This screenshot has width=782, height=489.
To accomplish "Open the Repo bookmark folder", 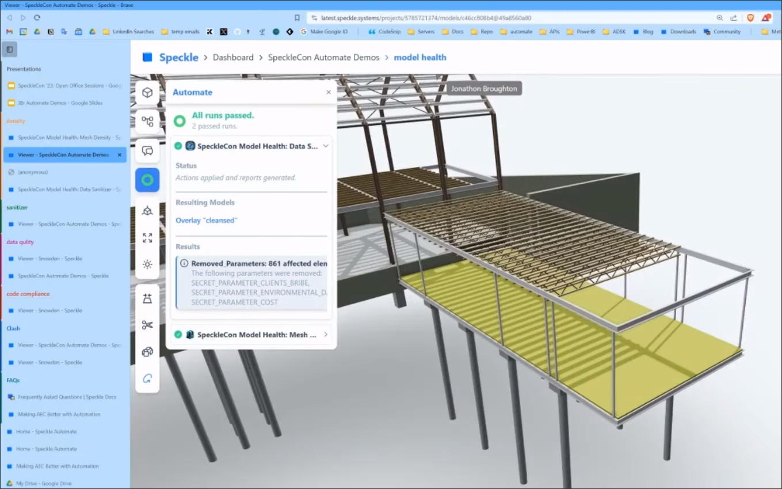I will tap(482, 32).
